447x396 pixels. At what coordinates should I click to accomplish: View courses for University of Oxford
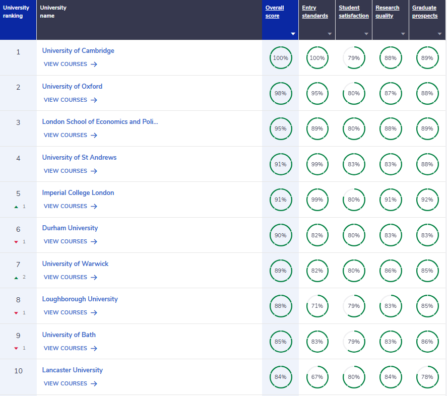coord(71,100)
